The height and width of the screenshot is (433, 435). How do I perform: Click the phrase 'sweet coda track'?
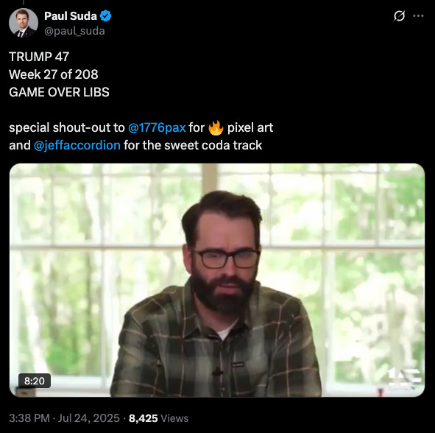(x=213, y=145)
